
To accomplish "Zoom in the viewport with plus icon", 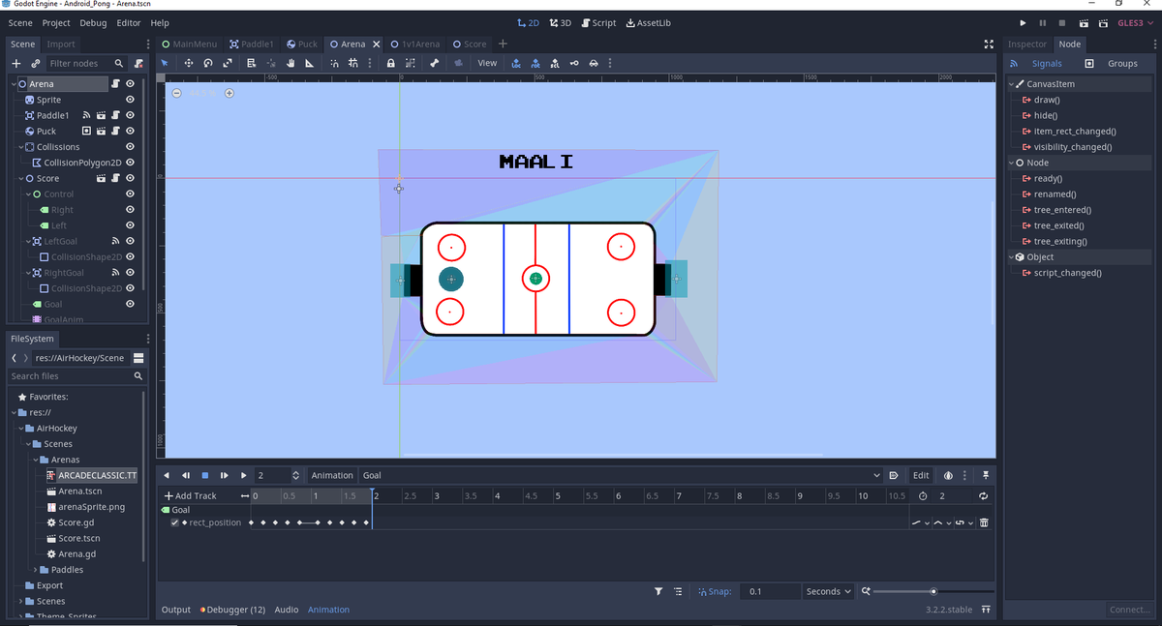I will pos(229,93).
